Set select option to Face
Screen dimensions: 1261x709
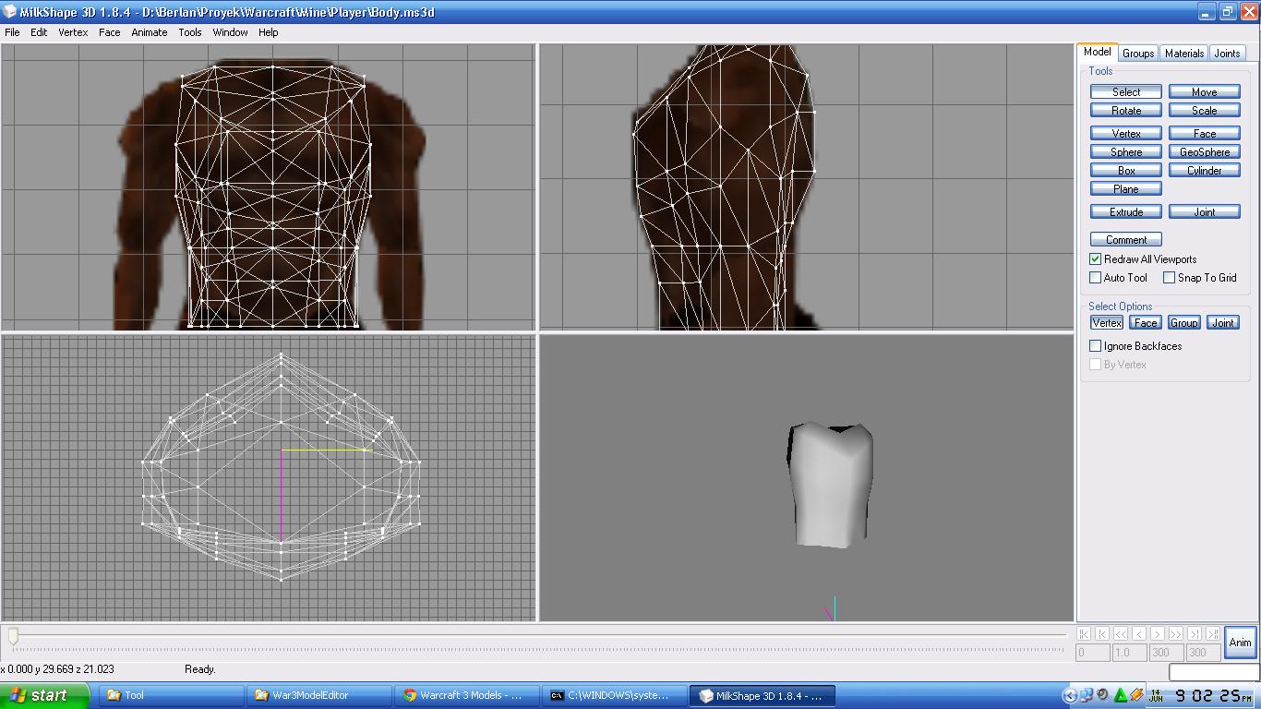[x=1146, y=323]
